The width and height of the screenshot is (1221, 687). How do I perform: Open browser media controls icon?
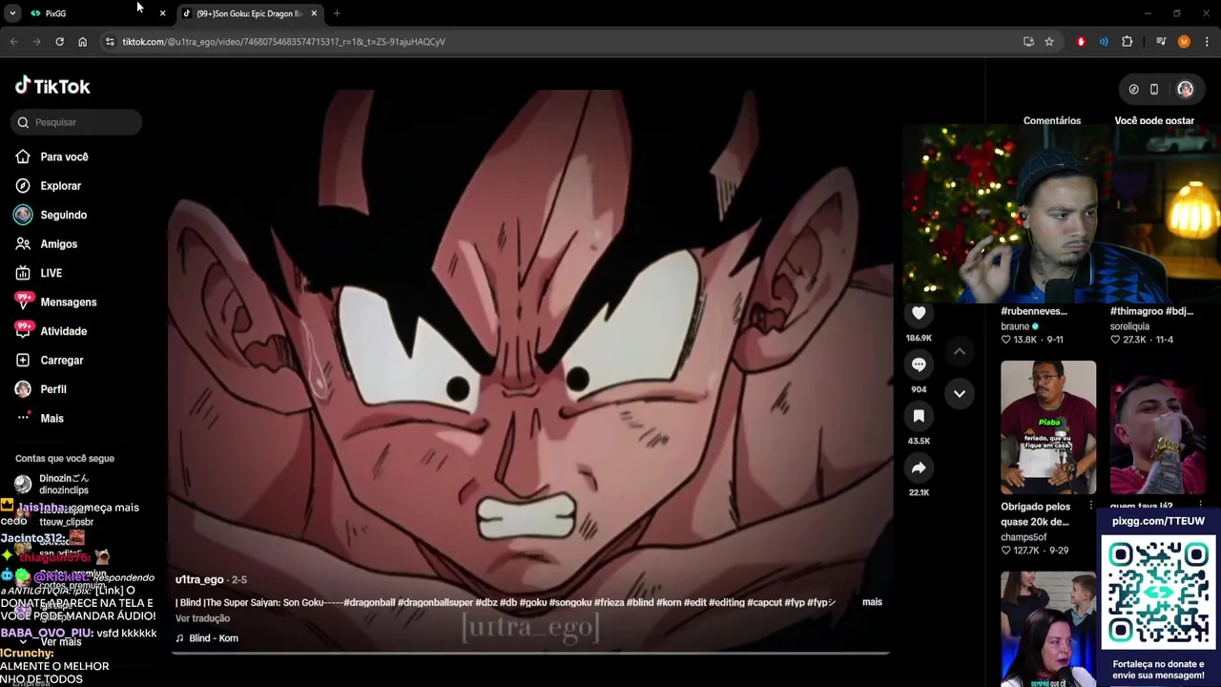click(x=1161, y=41)
